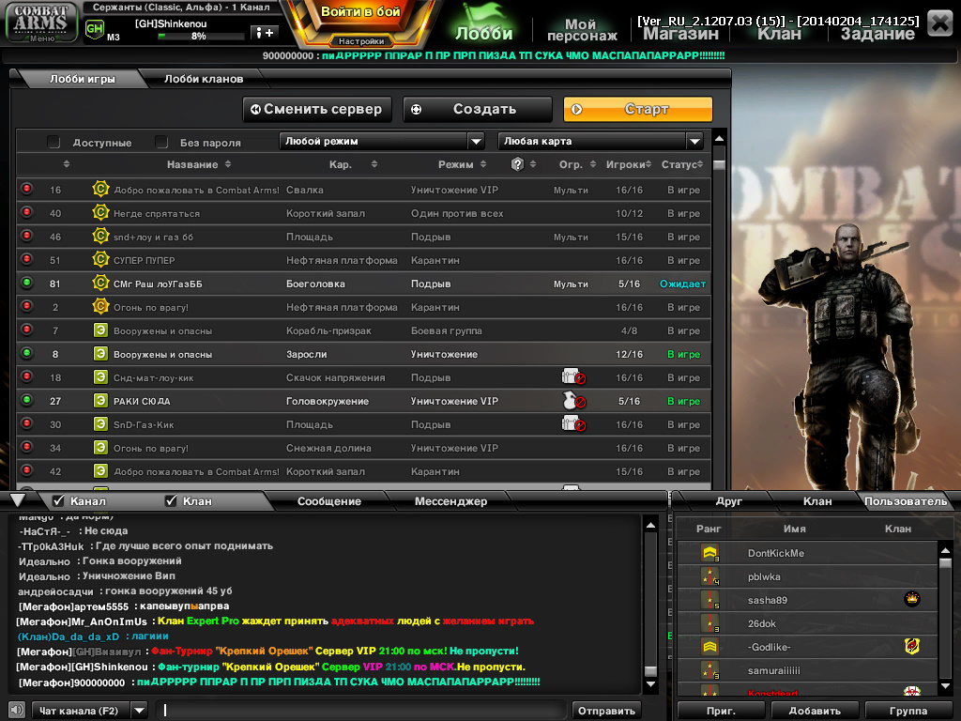Switch to the Друг tab
Screen dimensions: 961x721
tap(728, 501)
